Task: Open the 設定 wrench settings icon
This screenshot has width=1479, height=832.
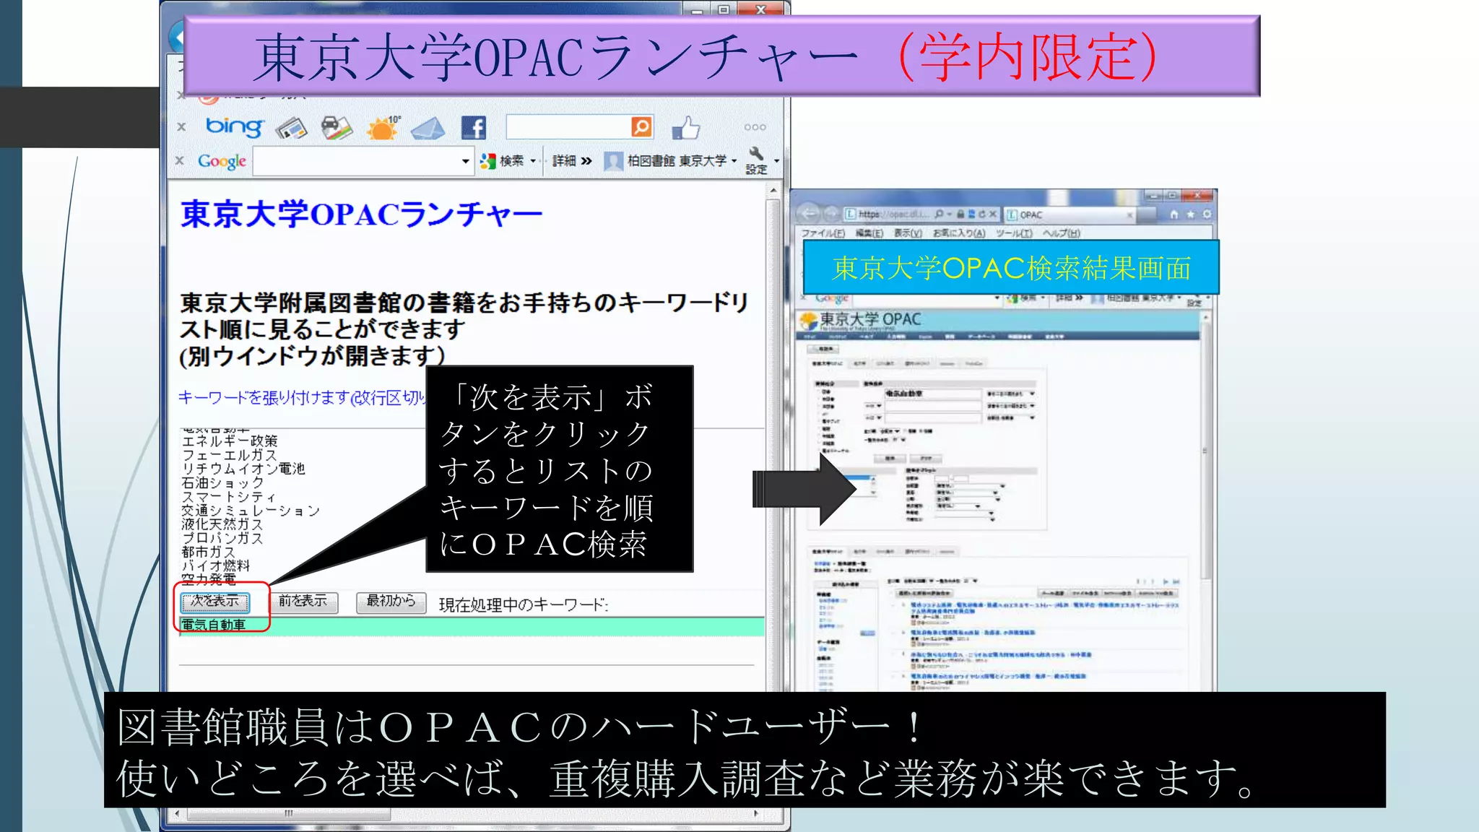Action: (x=756, y=160)
